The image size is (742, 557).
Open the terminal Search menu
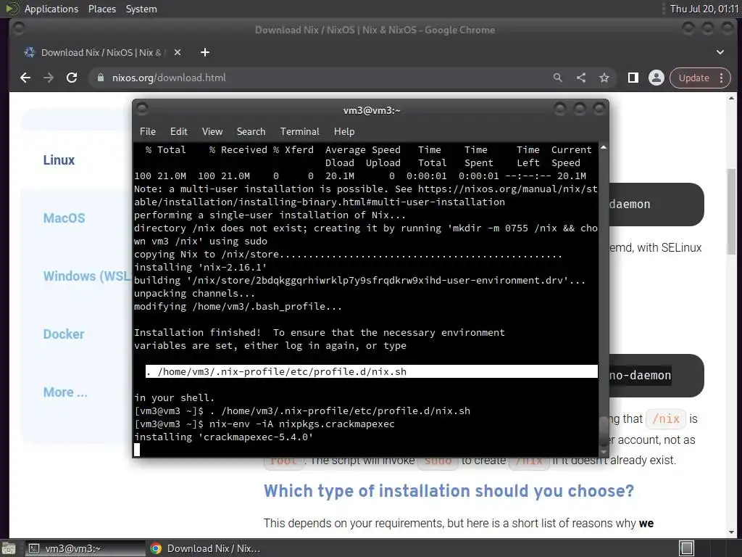click(251, 132)
